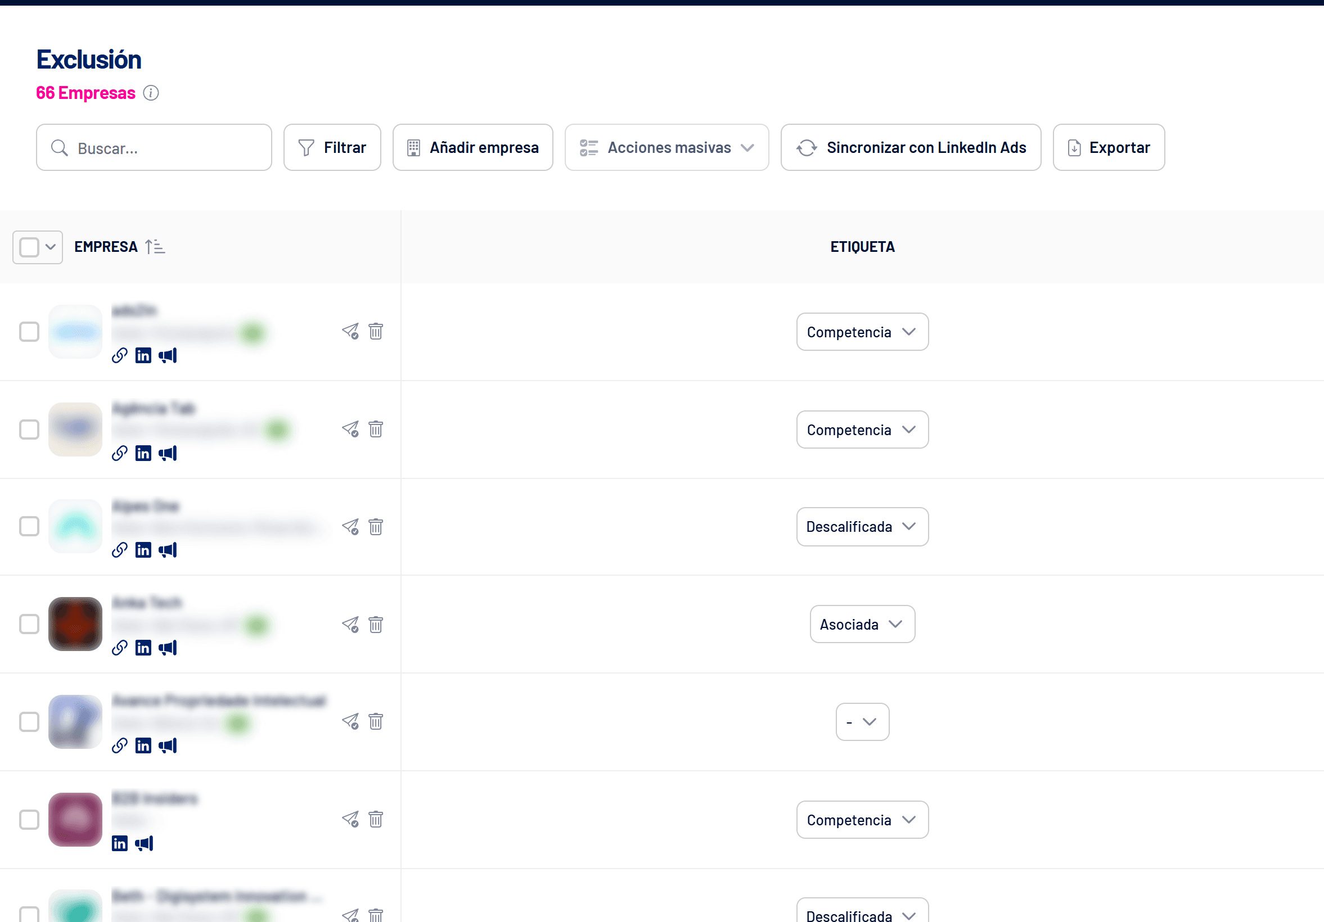The image size is (1324, 922).
Task: Check the first company row checkbox
Action: (29, 332)
